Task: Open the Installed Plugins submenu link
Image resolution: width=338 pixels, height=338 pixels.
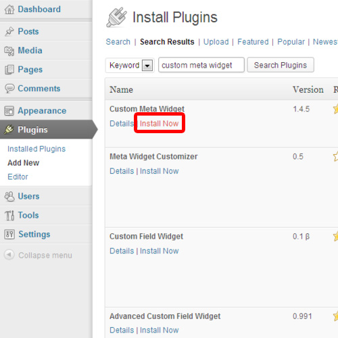Action: point(37,149)
